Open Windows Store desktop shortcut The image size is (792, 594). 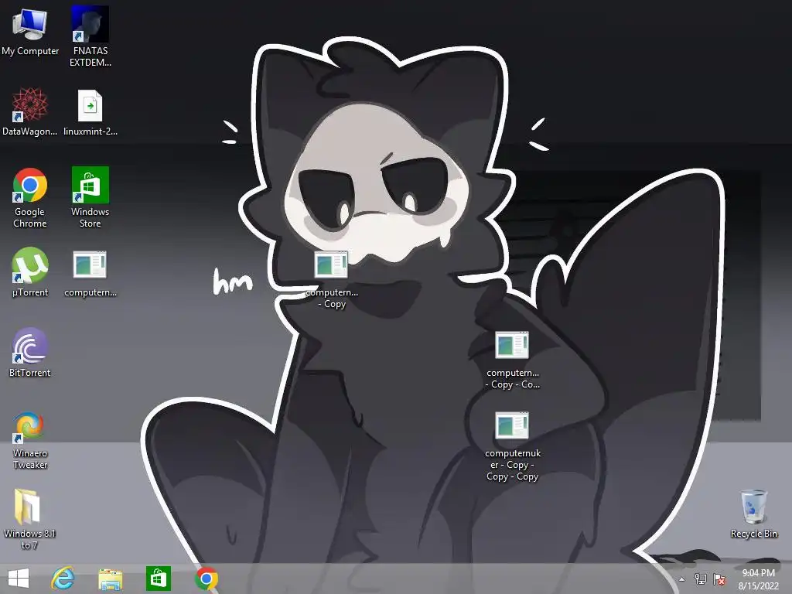point(90,197)
